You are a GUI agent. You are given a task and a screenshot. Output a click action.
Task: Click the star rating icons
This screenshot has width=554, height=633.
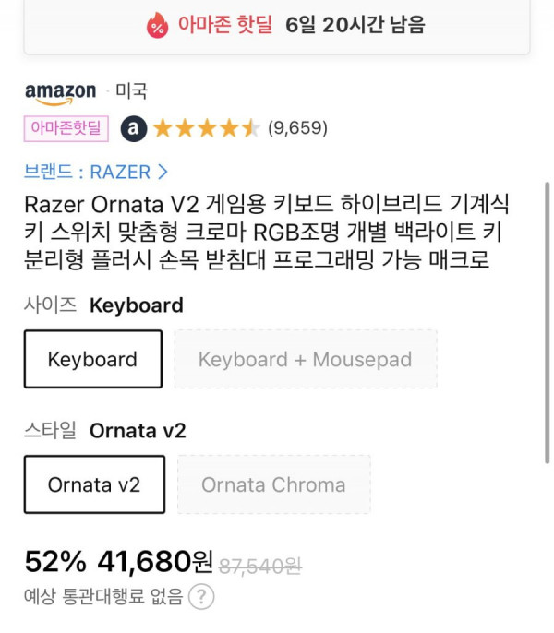click(207, 128)
